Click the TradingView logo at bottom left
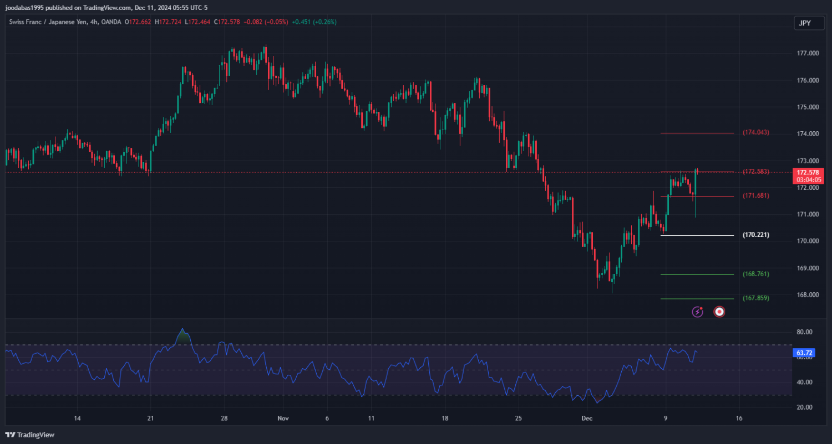The width and height of the screenshot is (832, 444). [x=30, y=435]
